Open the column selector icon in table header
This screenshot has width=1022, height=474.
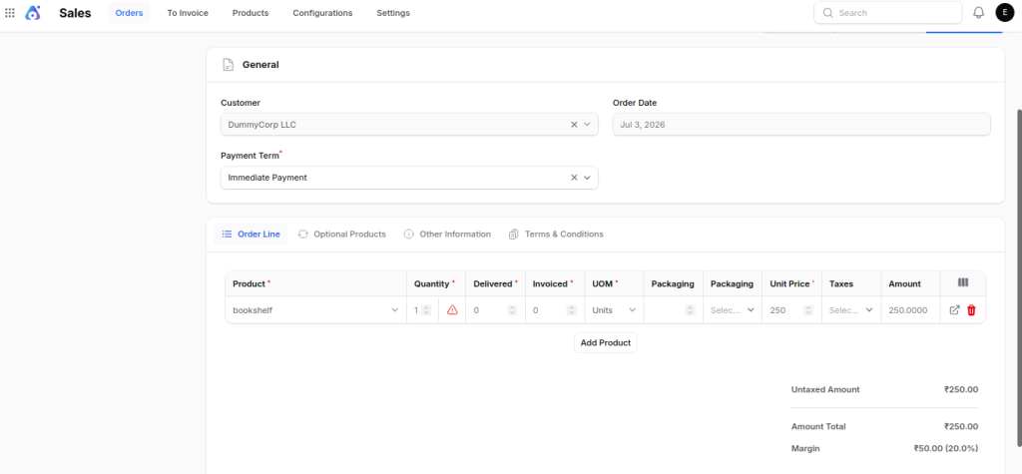tap(963, 283)
